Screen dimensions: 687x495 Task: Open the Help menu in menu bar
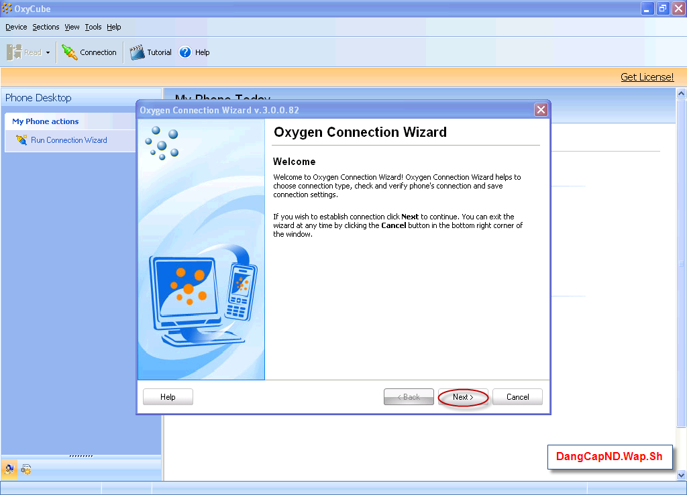[x=114, y=27]
